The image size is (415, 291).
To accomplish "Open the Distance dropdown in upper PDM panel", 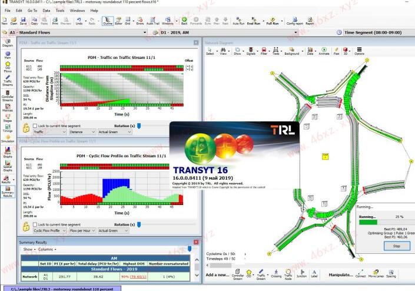I will pyautogui.click(x=82, y=132).
